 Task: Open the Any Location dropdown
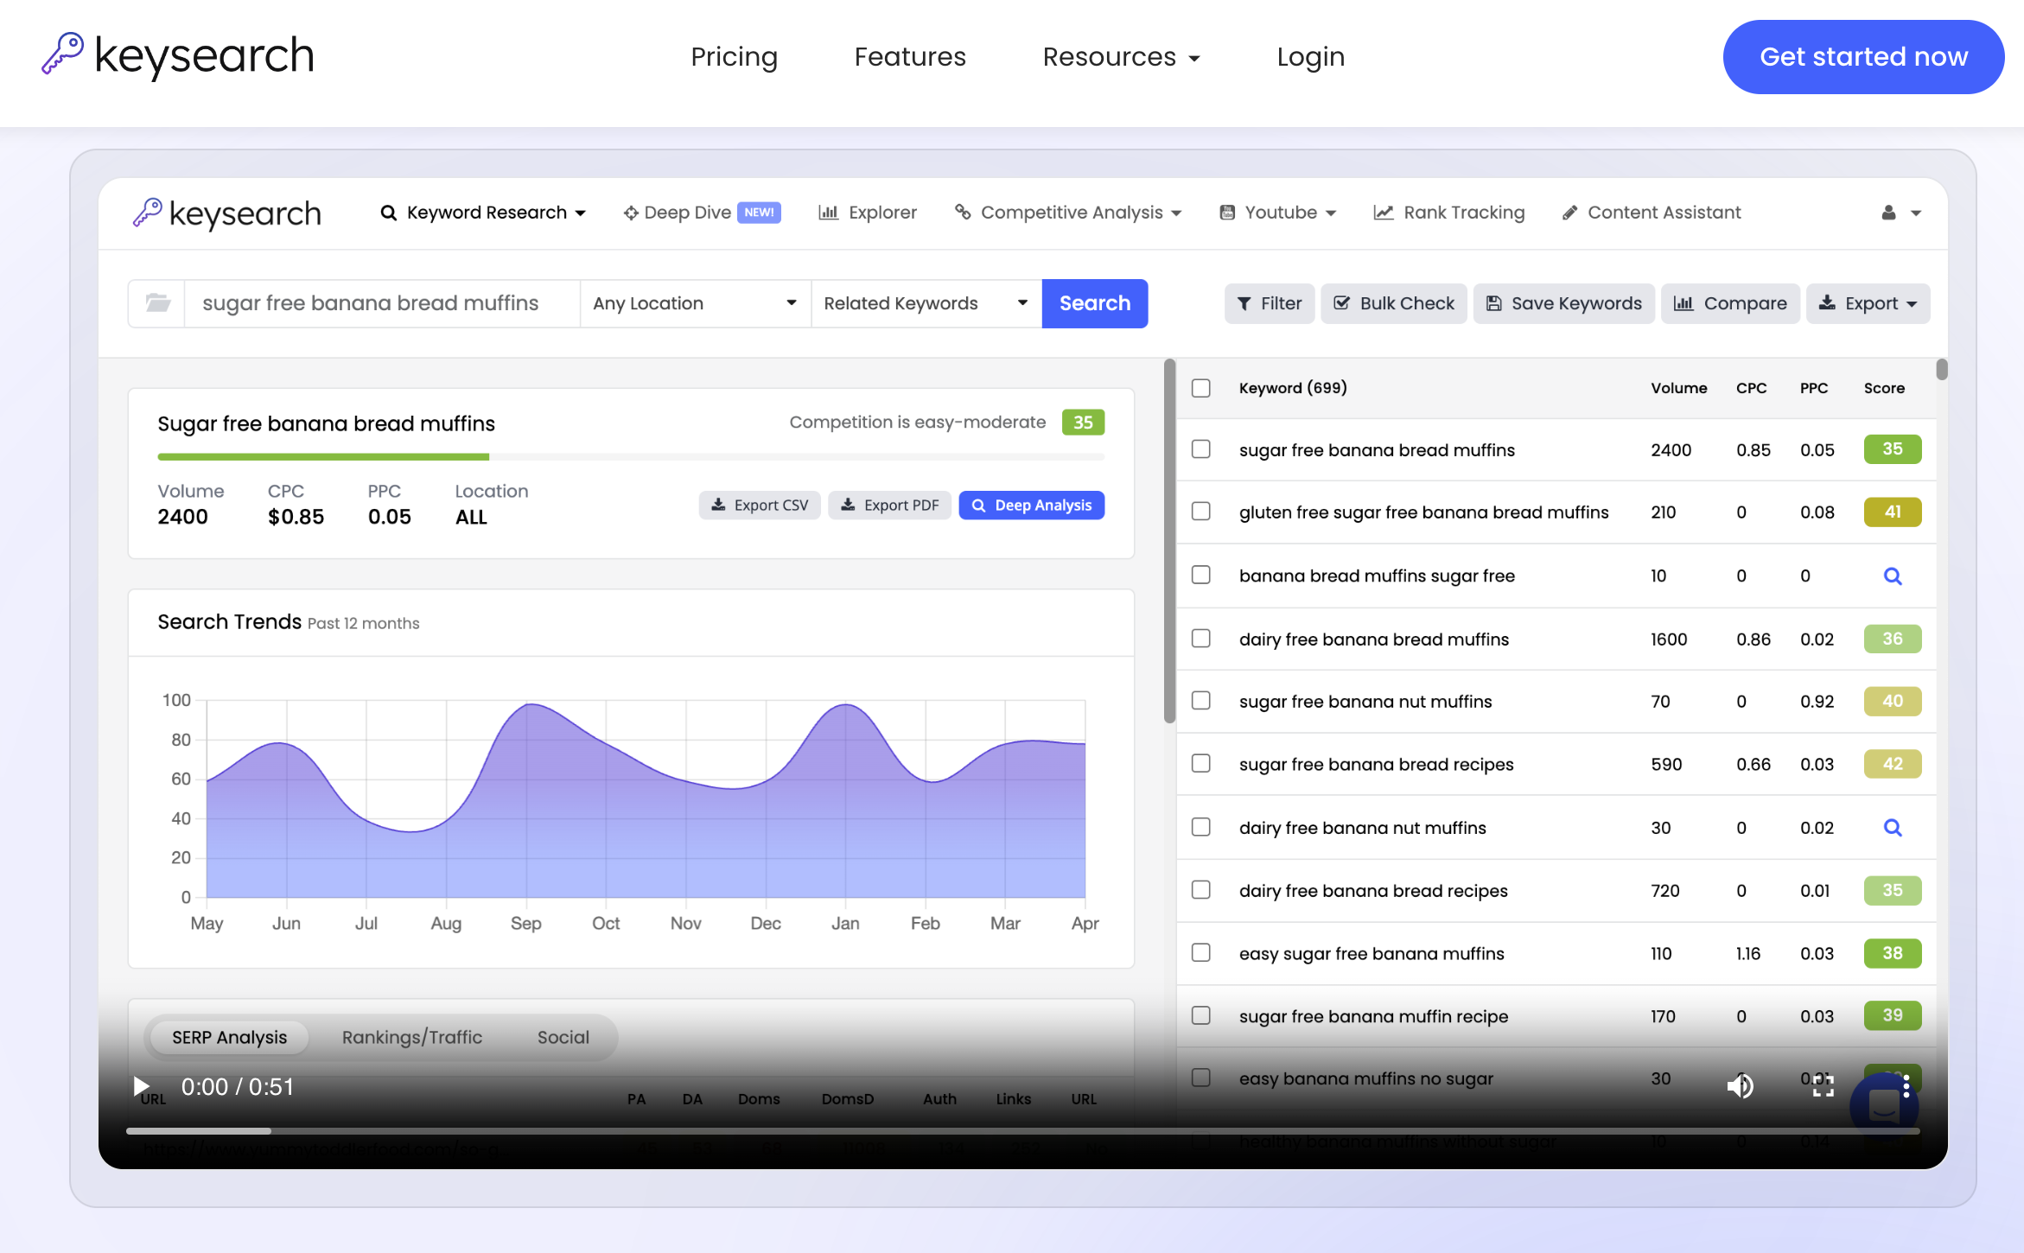tap(695, 303)
